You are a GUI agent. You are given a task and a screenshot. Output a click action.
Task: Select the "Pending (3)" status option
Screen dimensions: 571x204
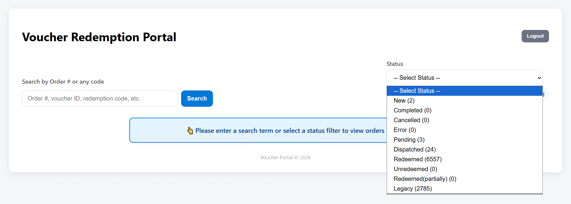[x=409, y=140]
